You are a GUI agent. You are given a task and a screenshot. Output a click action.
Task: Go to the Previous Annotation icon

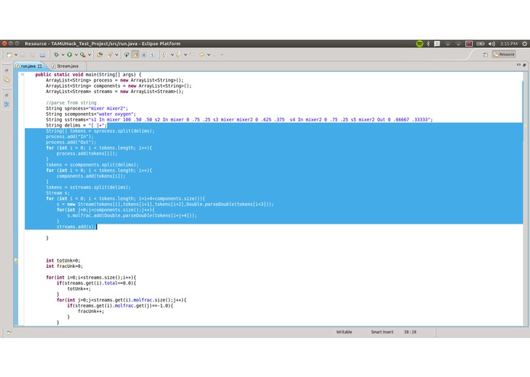pos(178,54)
